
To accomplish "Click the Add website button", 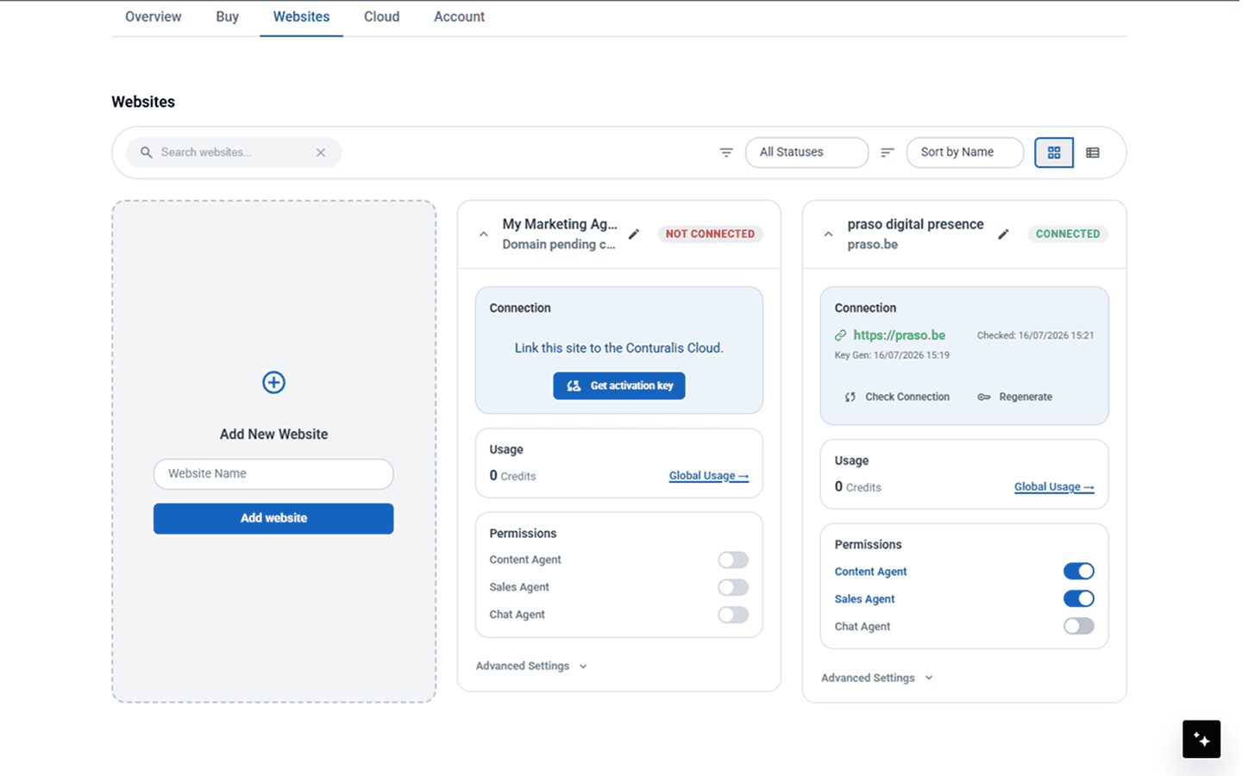I will tap(273, 518).
